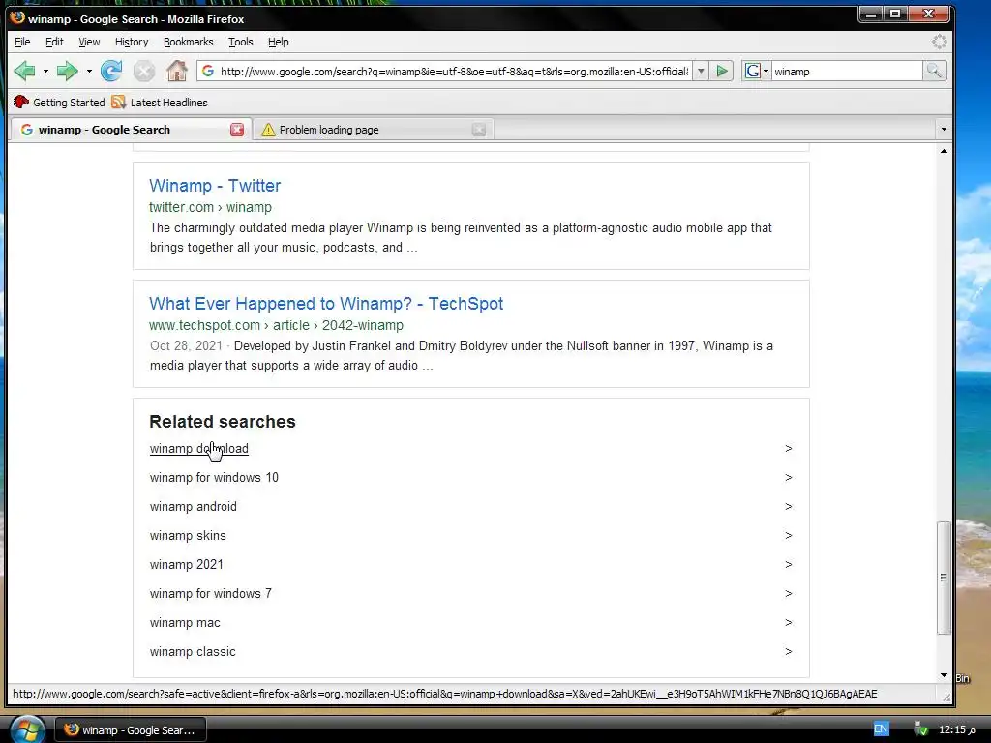Open What Ever Happened to Winamp? TechSpot link
The height and width of the screenshot is (743, 991).
pos(326,304)
